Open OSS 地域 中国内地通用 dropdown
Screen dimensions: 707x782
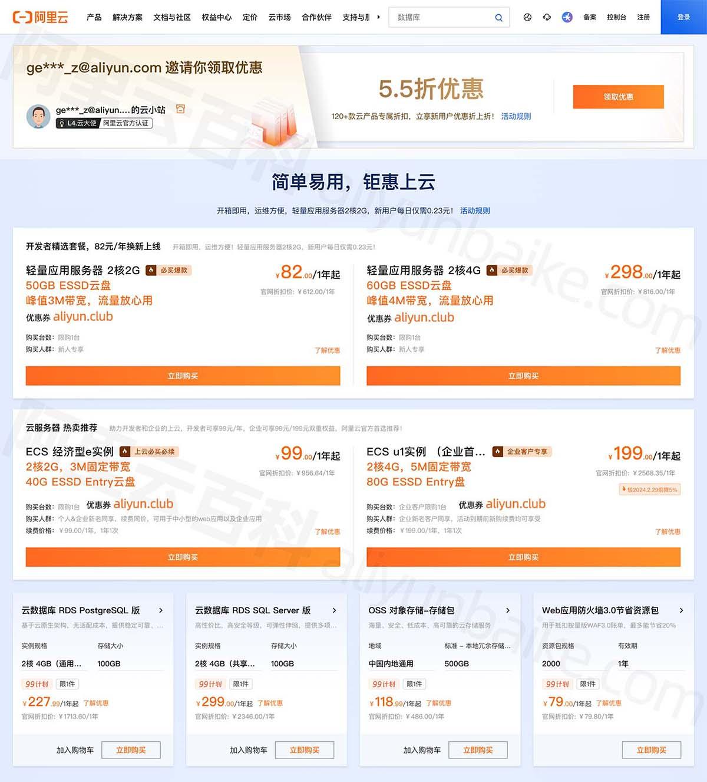click(402, 663)
